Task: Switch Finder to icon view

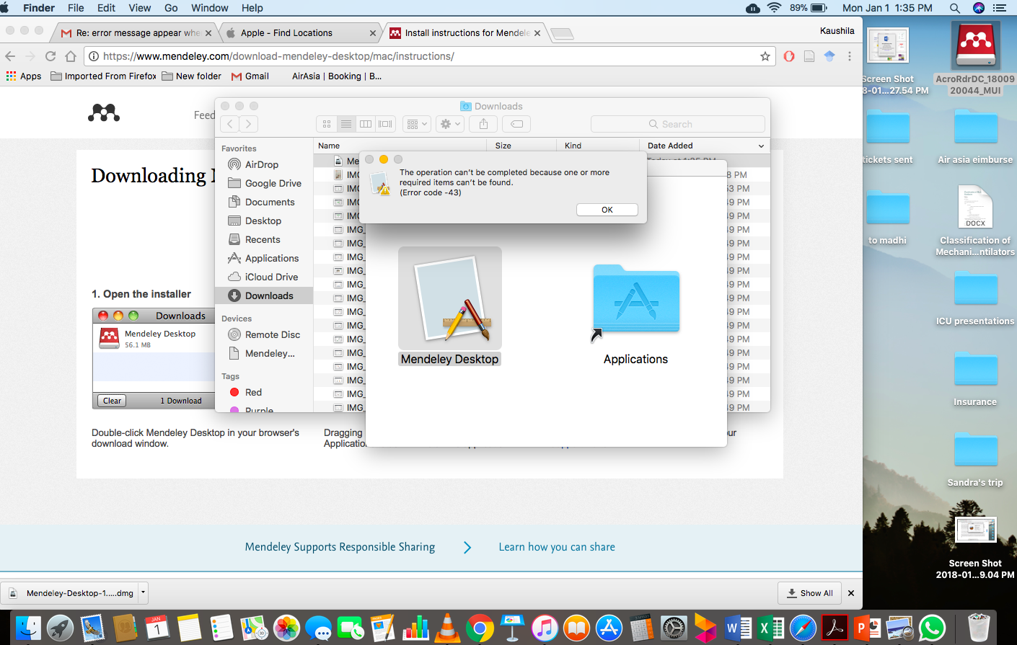Action: point(327,124)
